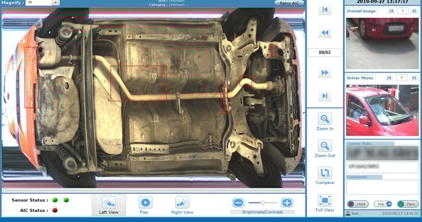Step forward with the fast-forward arrows
The image size is (422, 222).
(x=325, y=73)
